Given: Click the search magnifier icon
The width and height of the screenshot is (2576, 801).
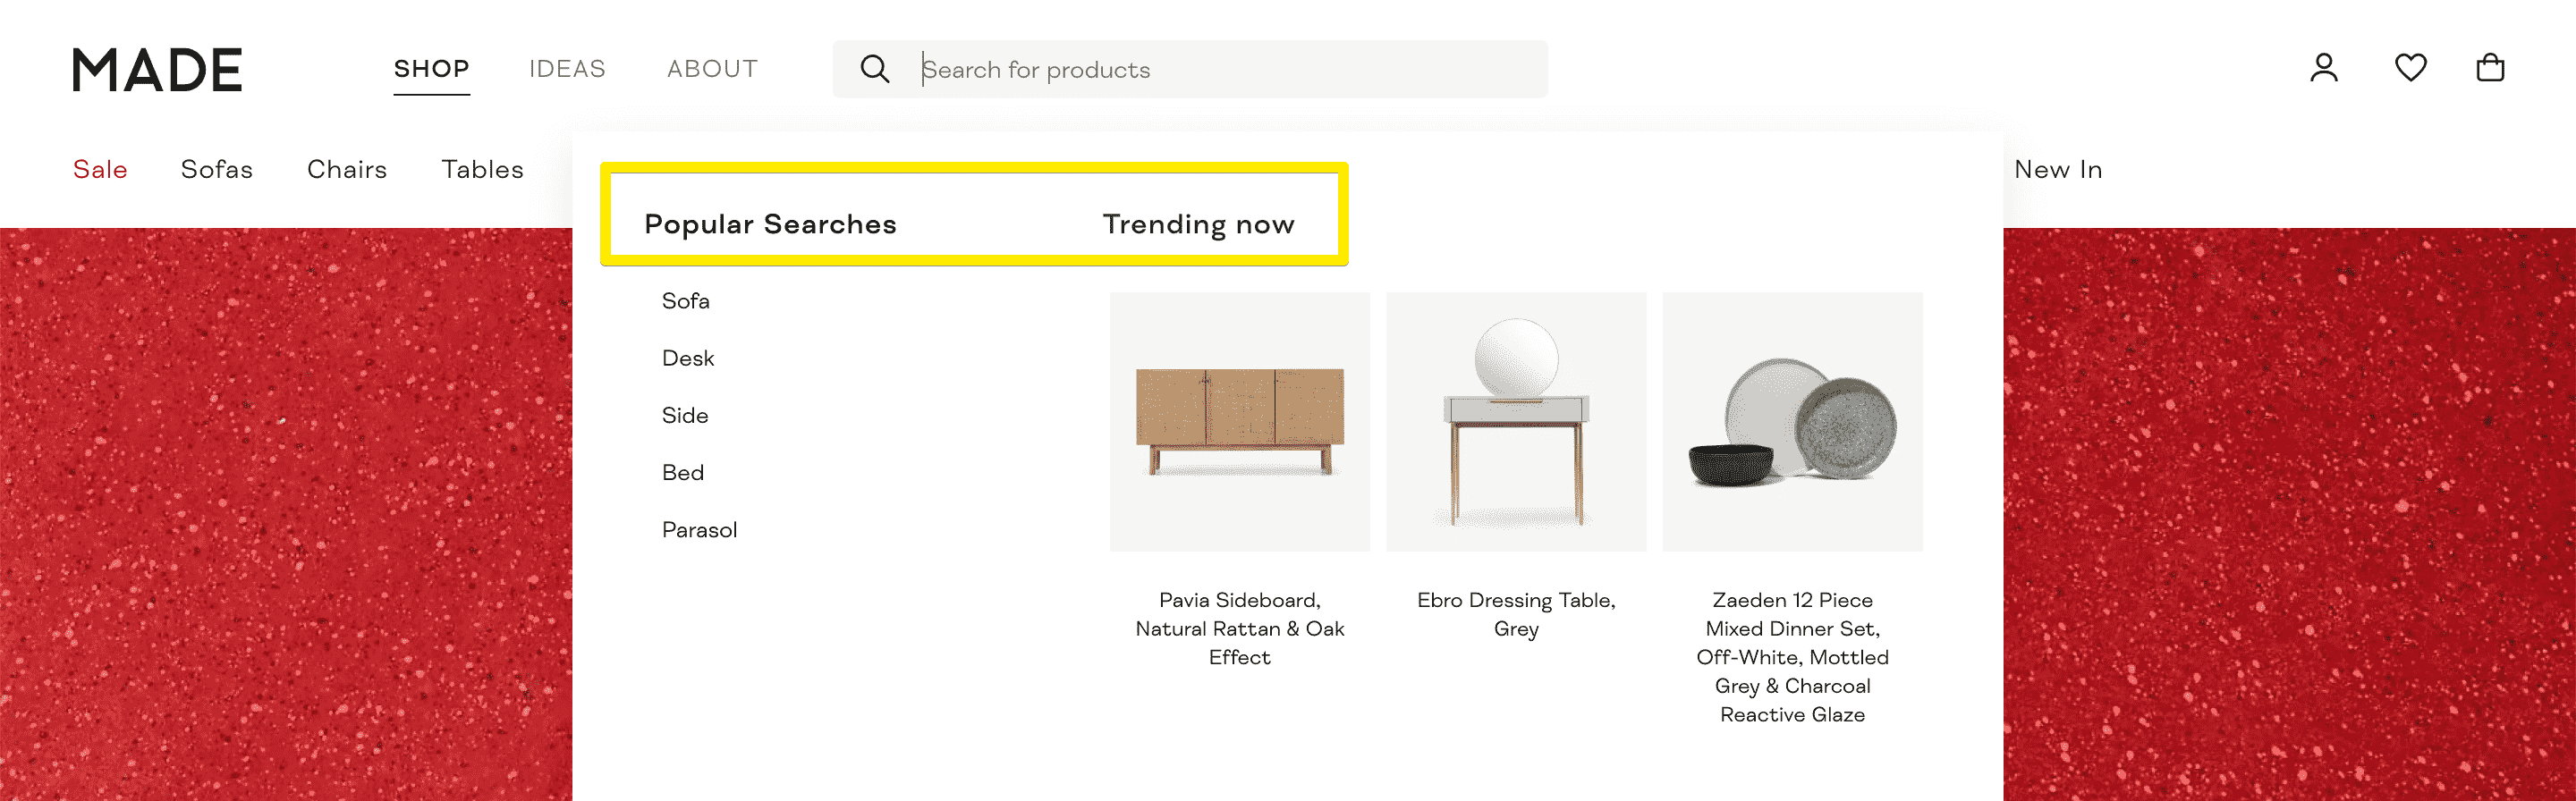Looking at the screenshot, I should pos(874,69).
